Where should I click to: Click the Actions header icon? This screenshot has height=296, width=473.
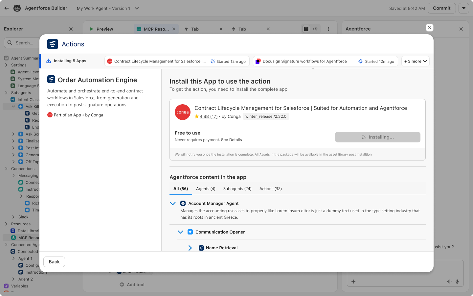click(x=53, y=44)
